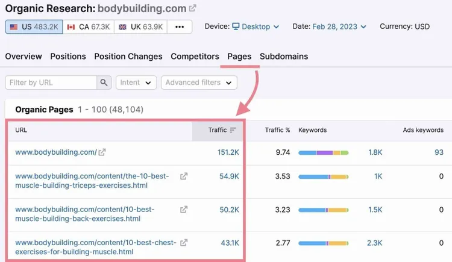Screen dimensions: 452x262
Task: Open the 1.5K keywords link
Action: (x=375, y=210)
